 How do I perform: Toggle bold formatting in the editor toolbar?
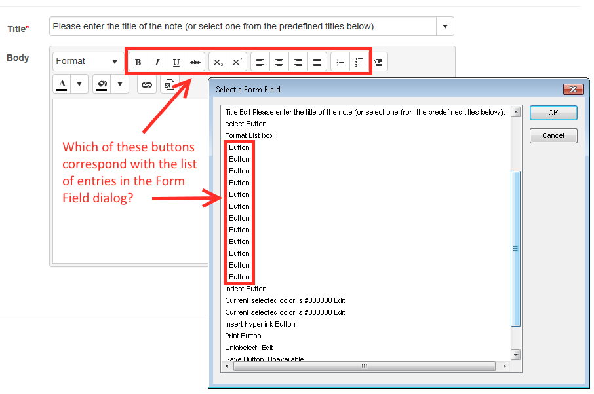point(138,62)
